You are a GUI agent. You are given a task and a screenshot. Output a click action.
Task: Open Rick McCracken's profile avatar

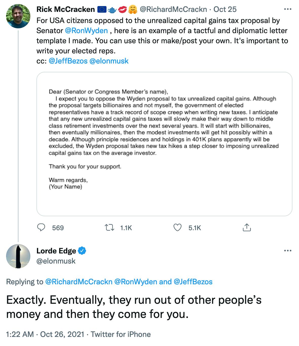tap(18, 16)
